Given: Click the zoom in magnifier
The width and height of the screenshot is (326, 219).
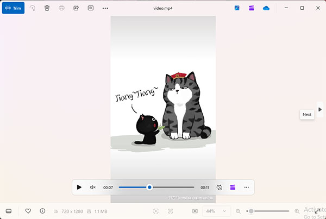Looking at the screenshot, I should [x=297, y=211].
